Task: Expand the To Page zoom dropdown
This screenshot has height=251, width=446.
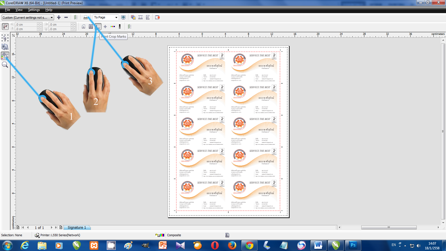Action: coord(116,18)
